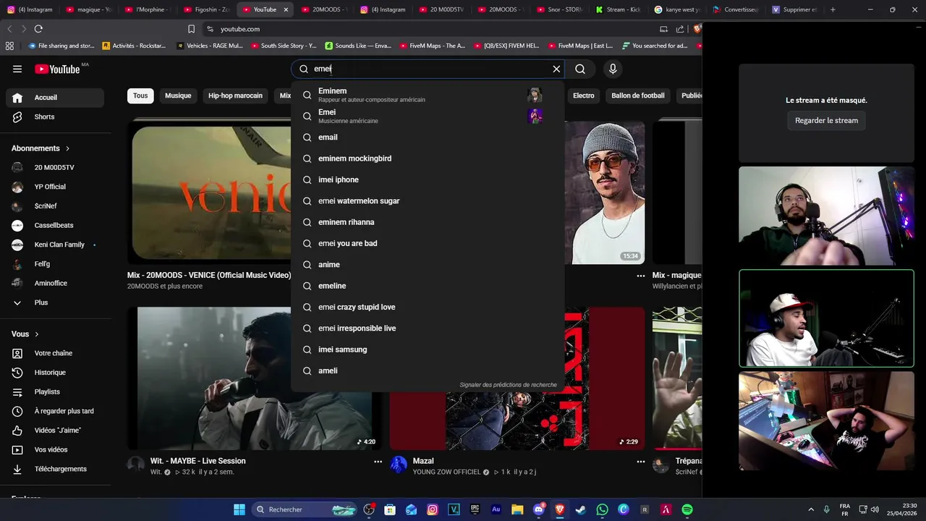Image resolution: width=926 pixels, height=521 pixels.
Task: Click the magnifier search button
Action: pos(580,69)
